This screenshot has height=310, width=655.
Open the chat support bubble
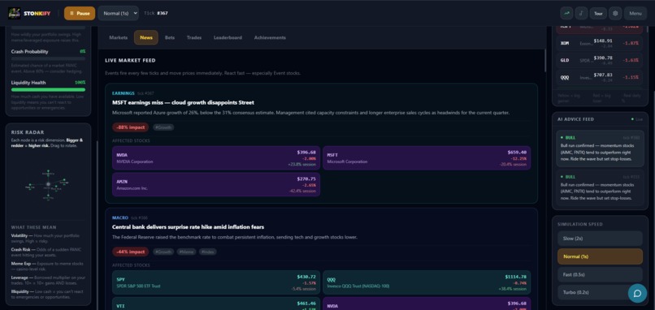click(x=637, y=293)
